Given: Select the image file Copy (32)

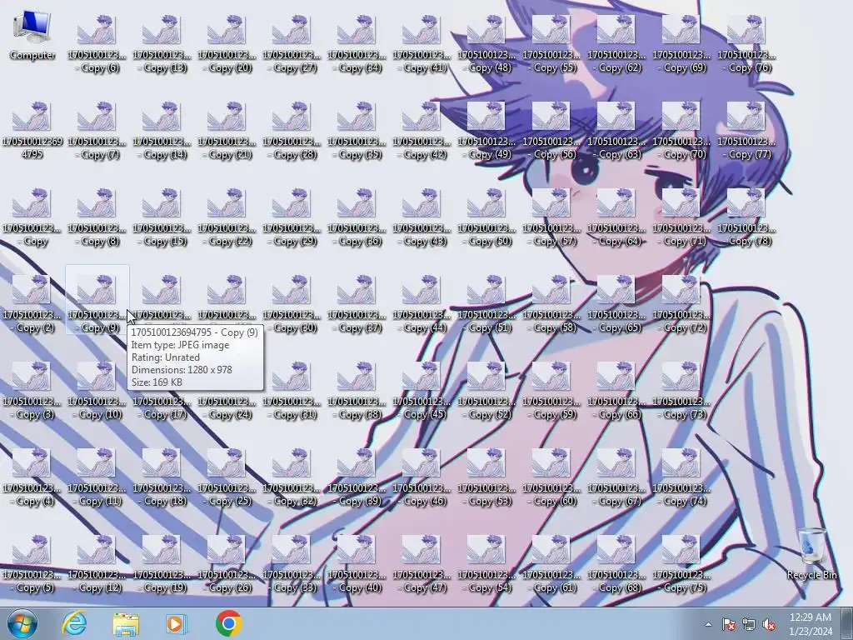Looking at the screenshot, I should (292, 477).
